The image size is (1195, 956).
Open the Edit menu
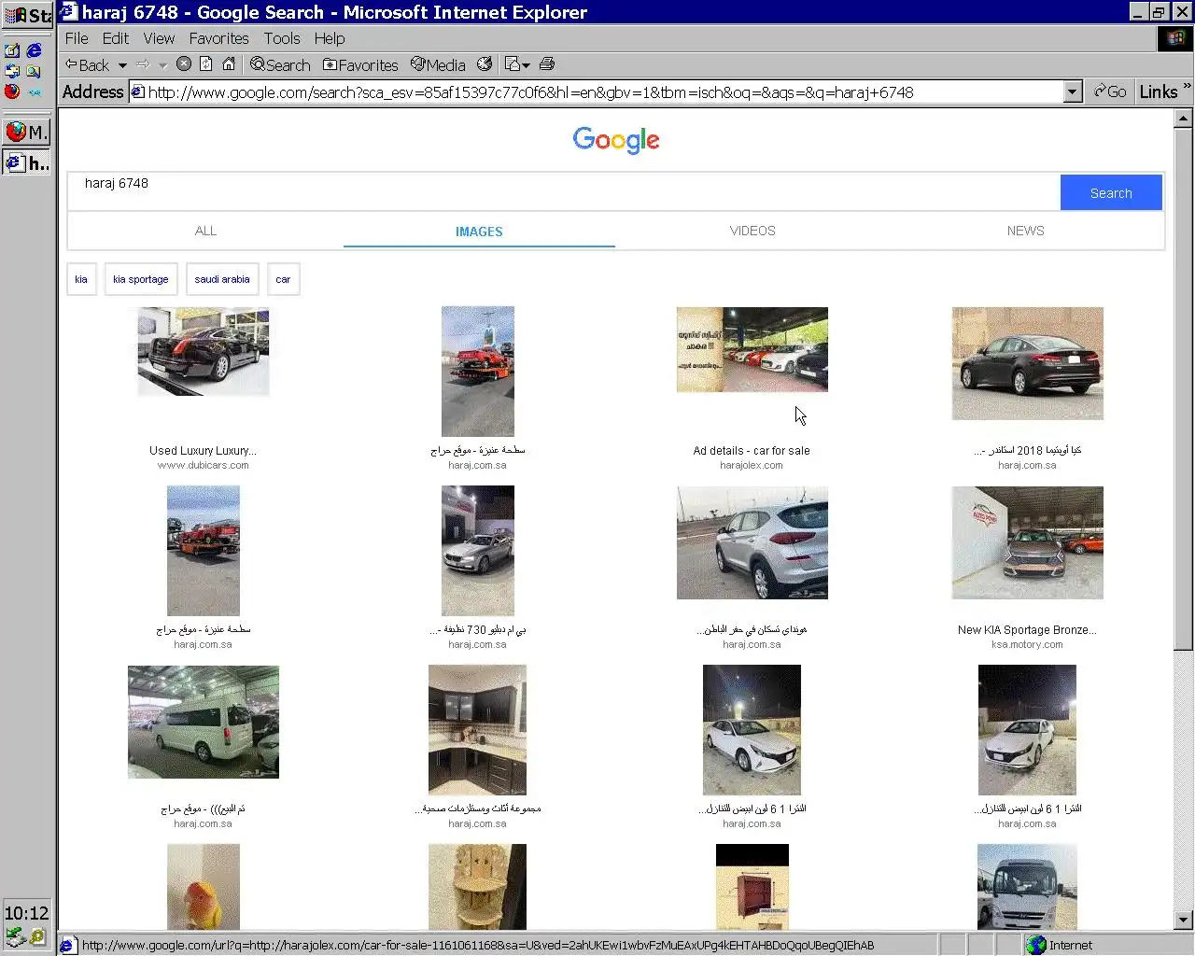point(116,38)
